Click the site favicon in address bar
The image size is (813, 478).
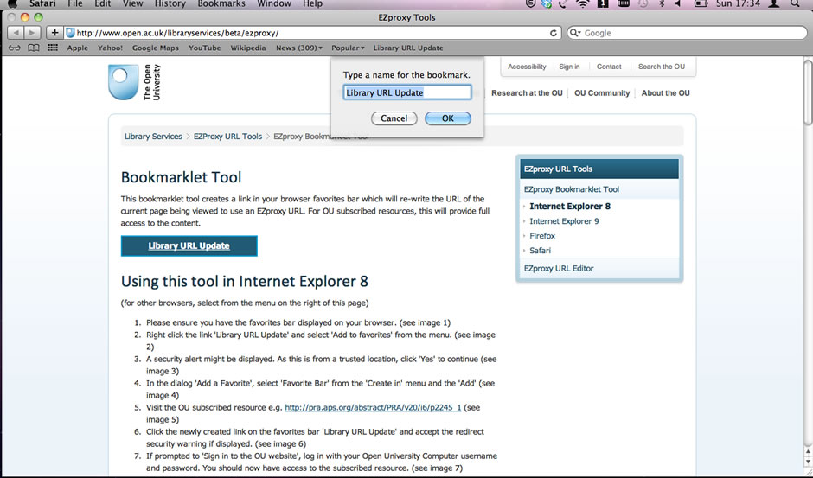(71, 33)
